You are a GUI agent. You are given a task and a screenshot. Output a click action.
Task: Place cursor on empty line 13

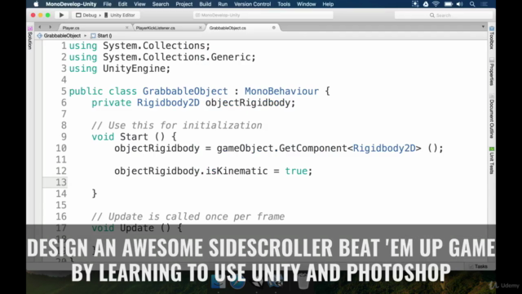(x=267, y=182)
